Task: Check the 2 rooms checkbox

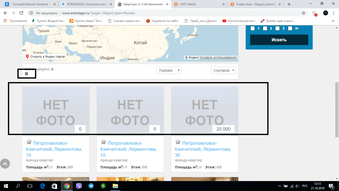Action: 265,28
